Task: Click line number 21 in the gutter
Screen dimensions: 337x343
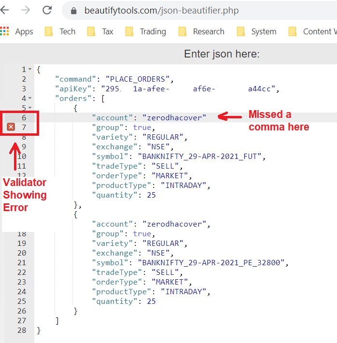Action: [x=22, y=262]
